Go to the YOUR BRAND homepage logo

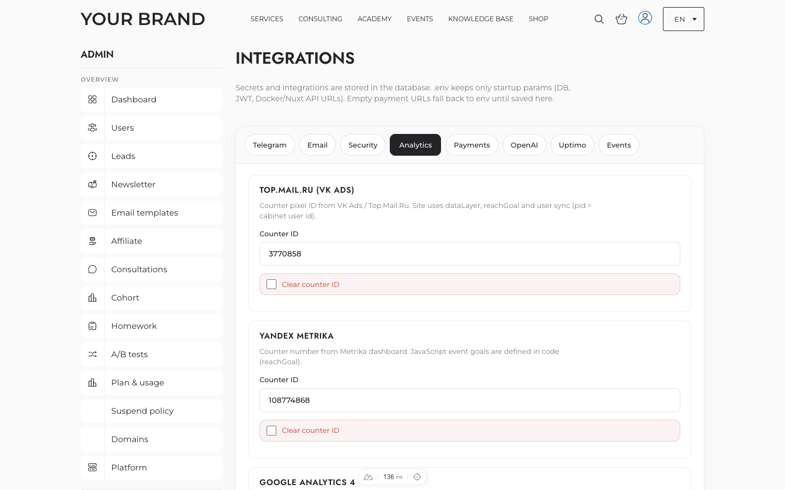click(x=143, y=19)
